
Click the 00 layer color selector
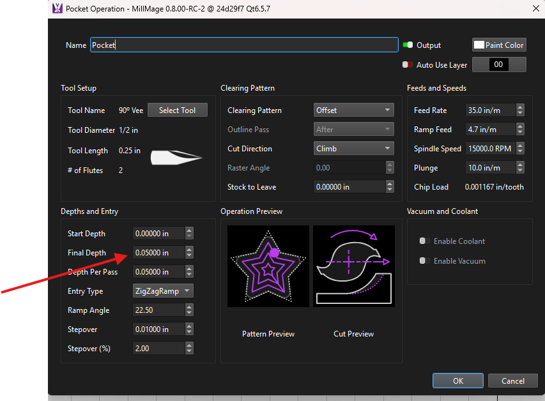click(x=499, y=64)
